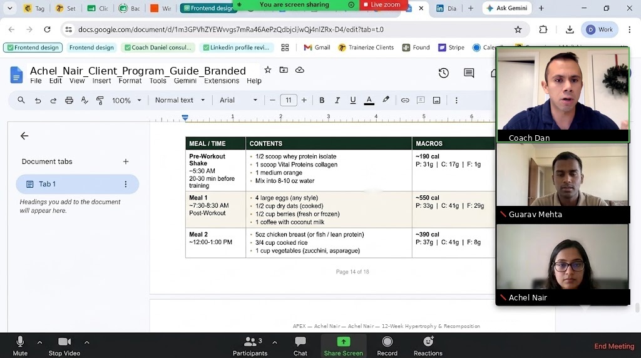Screen dimensions: 641x358
Task: Insert image from toolbar icon
Action: [x=436, y=100]
